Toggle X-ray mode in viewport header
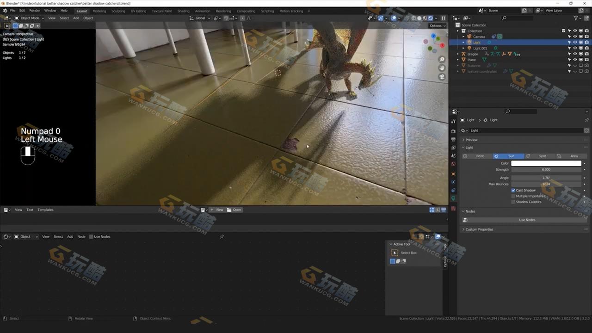Viewport: 592px width, 333px height. tap(407, 18)
